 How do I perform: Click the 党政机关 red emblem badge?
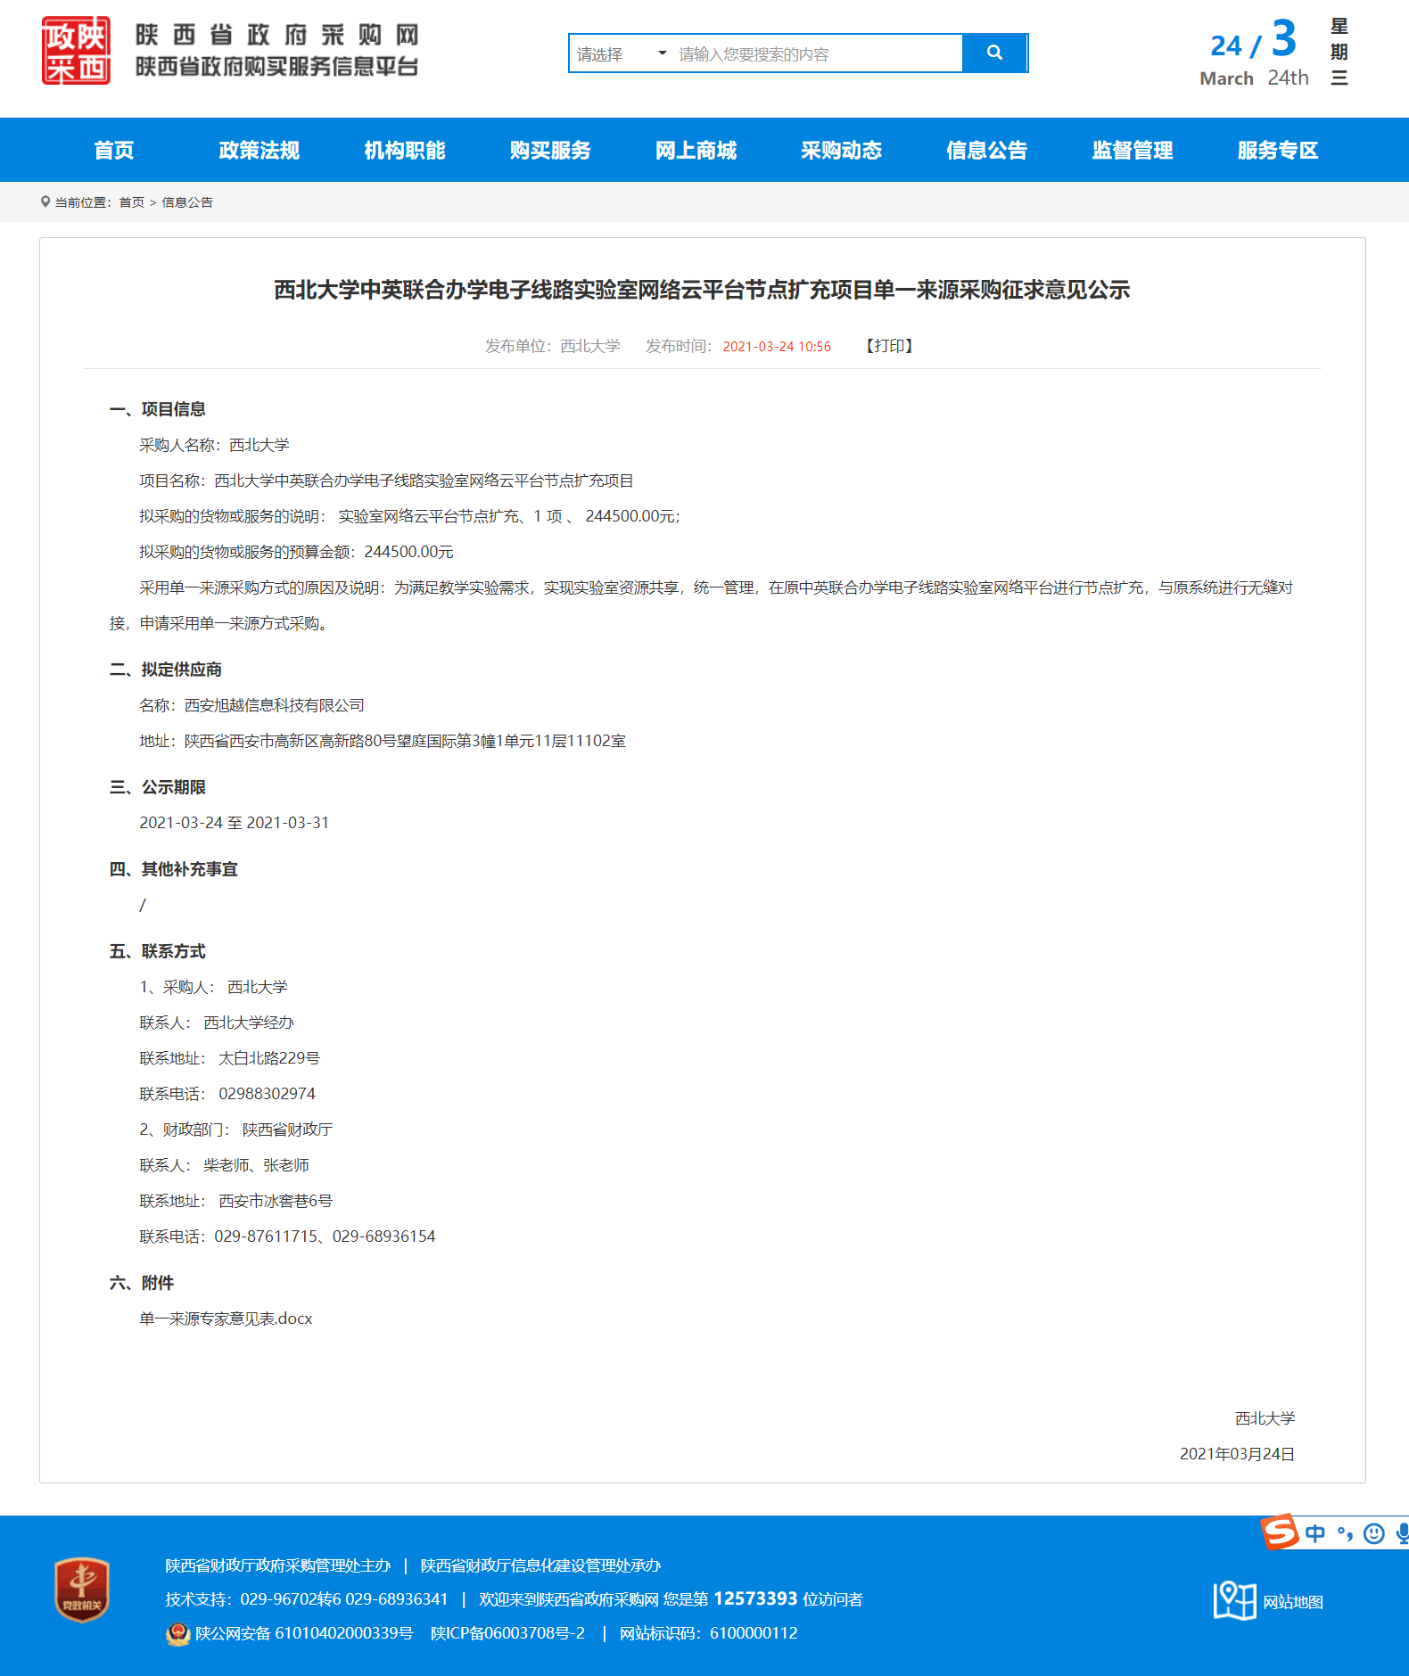[82, 1590]
